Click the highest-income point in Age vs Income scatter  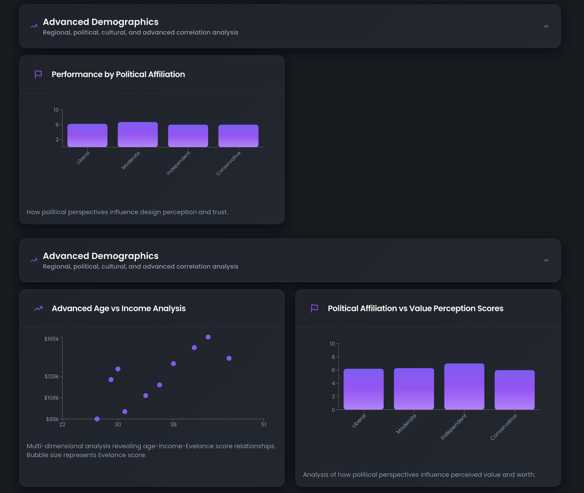point(208,337)
